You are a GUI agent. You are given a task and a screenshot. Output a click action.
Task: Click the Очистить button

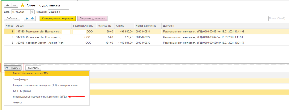(33, 68)
